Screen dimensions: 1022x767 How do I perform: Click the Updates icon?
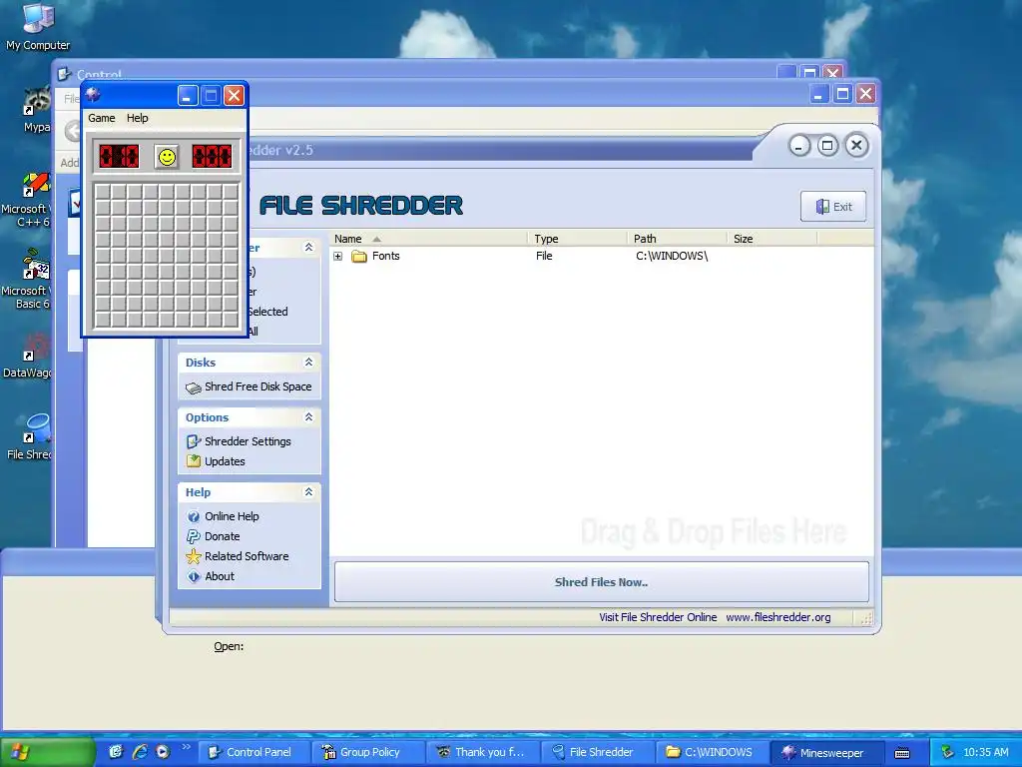[x=193, y=461]
